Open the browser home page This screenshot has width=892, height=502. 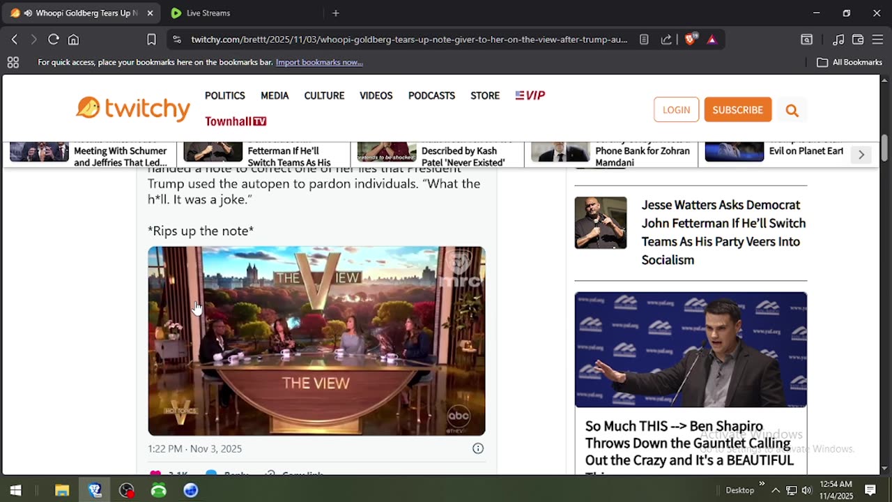[x=73, y=40]
